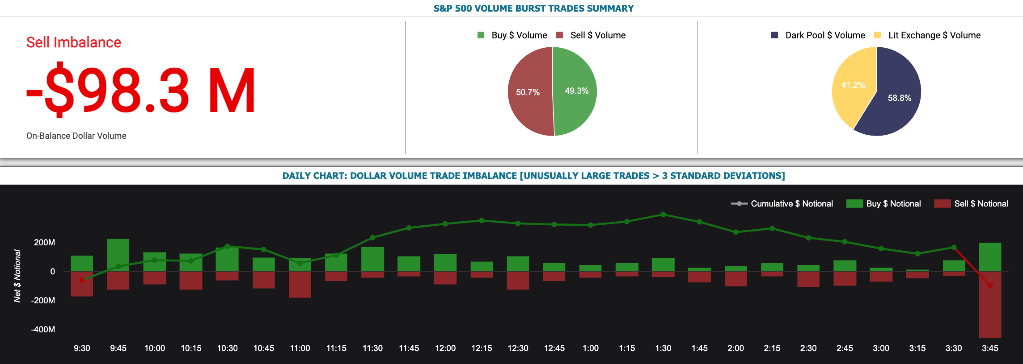1023x364 pixels.
Task: Click the navy Dark Pool legend swatch
Action: (x=775, y=35)
